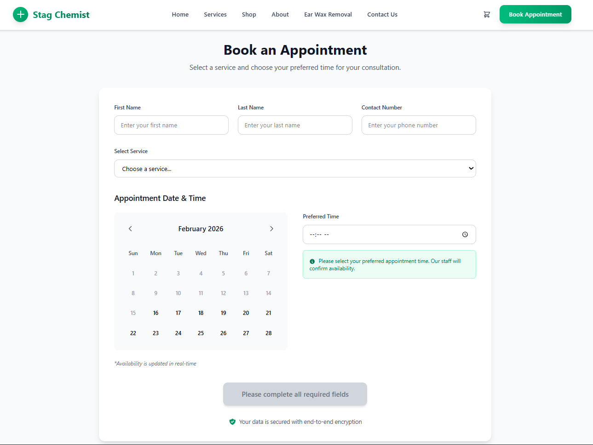The height and width of the screenshot is (445, 593).
Task: Click the Preferred Time input field
Action: point(382,234)
